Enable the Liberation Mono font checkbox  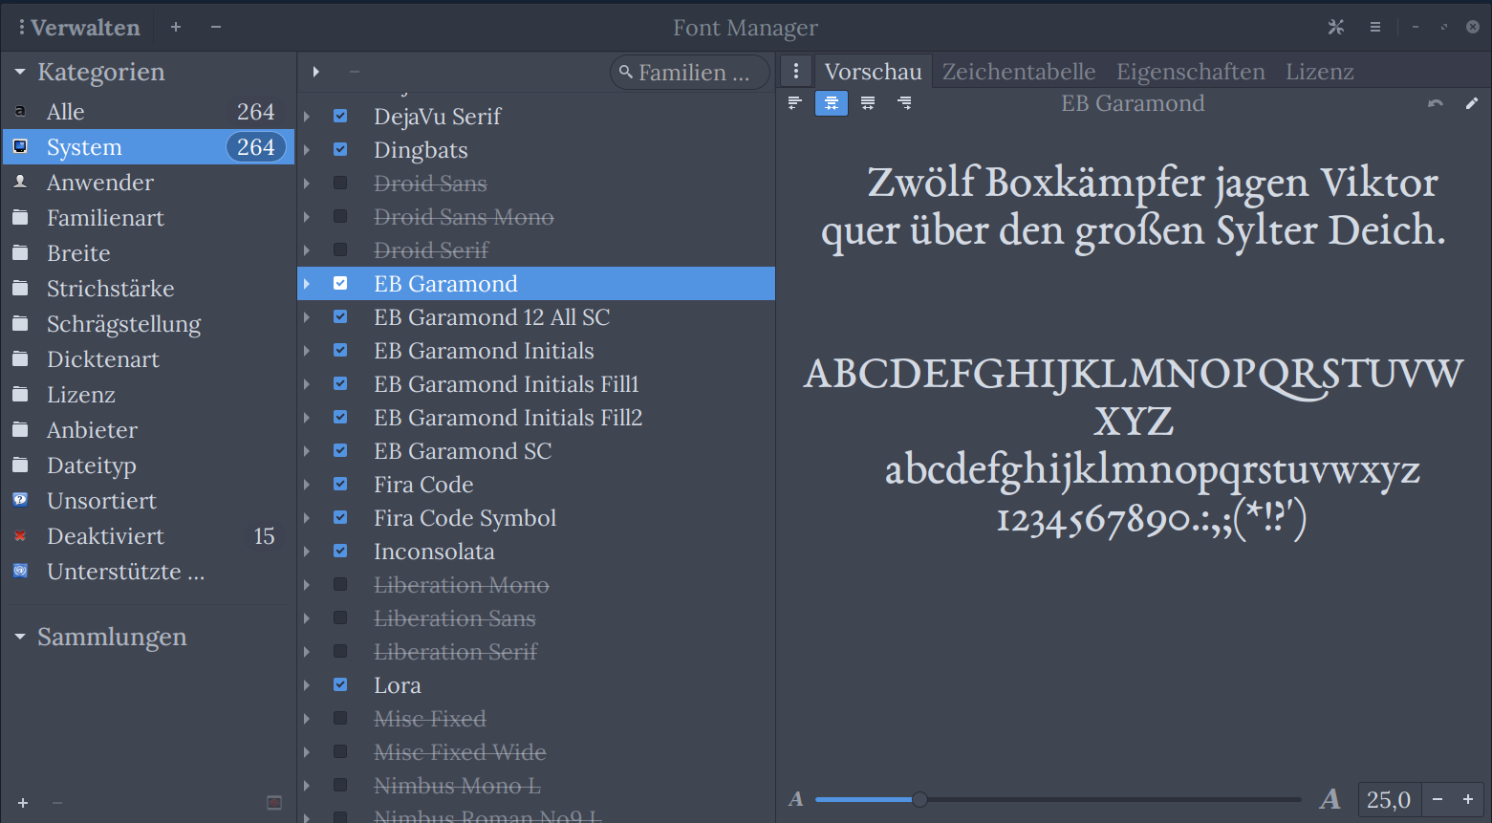(x=340, y=584)
